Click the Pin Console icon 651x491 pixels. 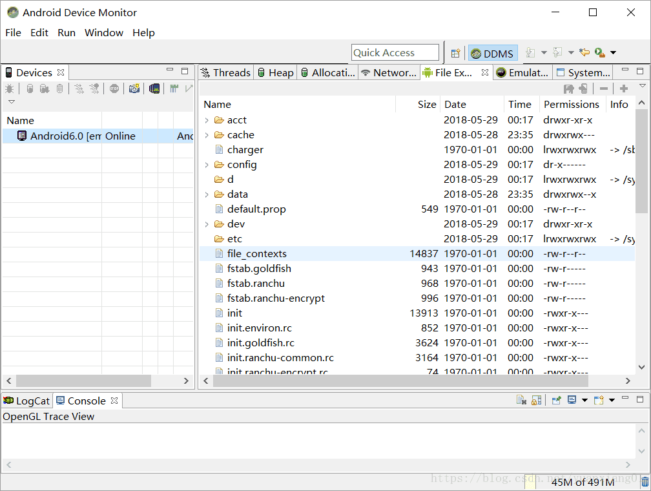coord(556,400)
